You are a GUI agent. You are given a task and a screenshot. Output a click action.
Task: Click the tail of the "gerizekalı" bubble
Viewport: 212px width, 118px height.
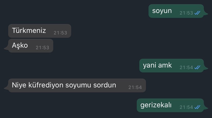(206, 108)
